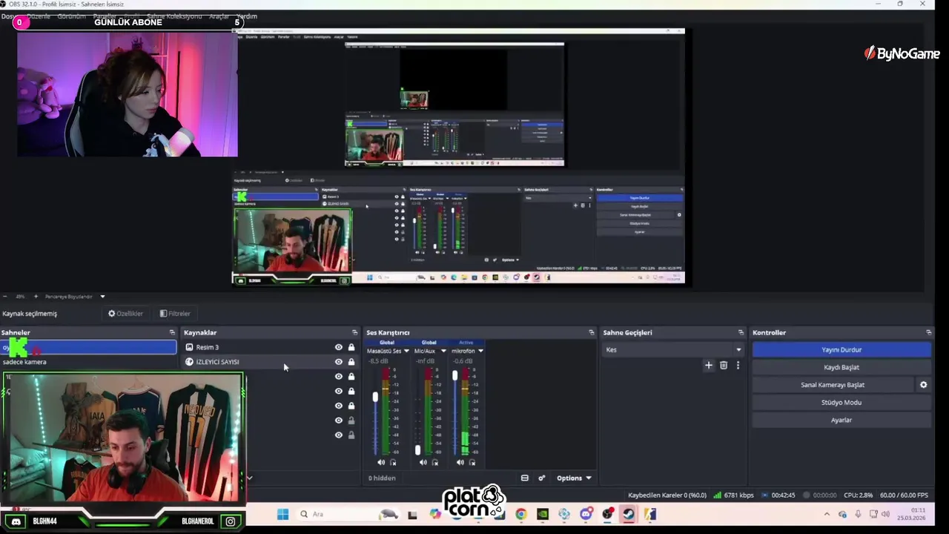Open the Düzenle menu
Screen dimensions: 949x534
pos(39,16)
